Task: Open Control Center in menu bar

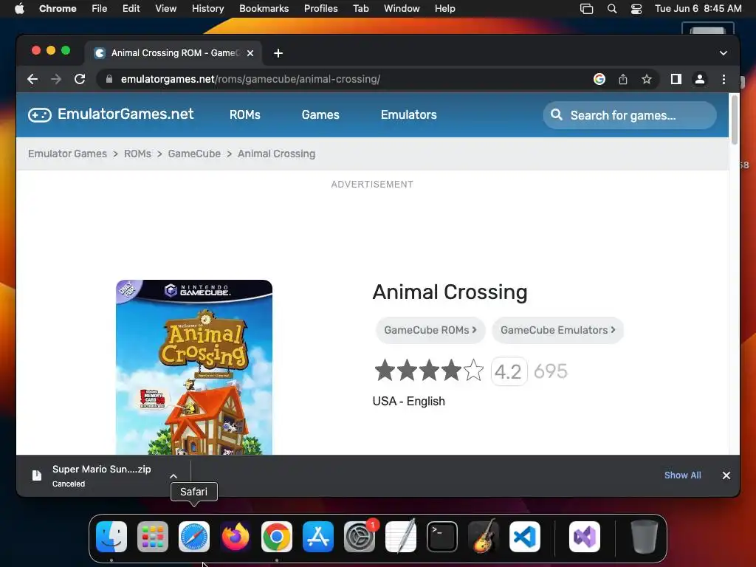Action: (636, 9)
